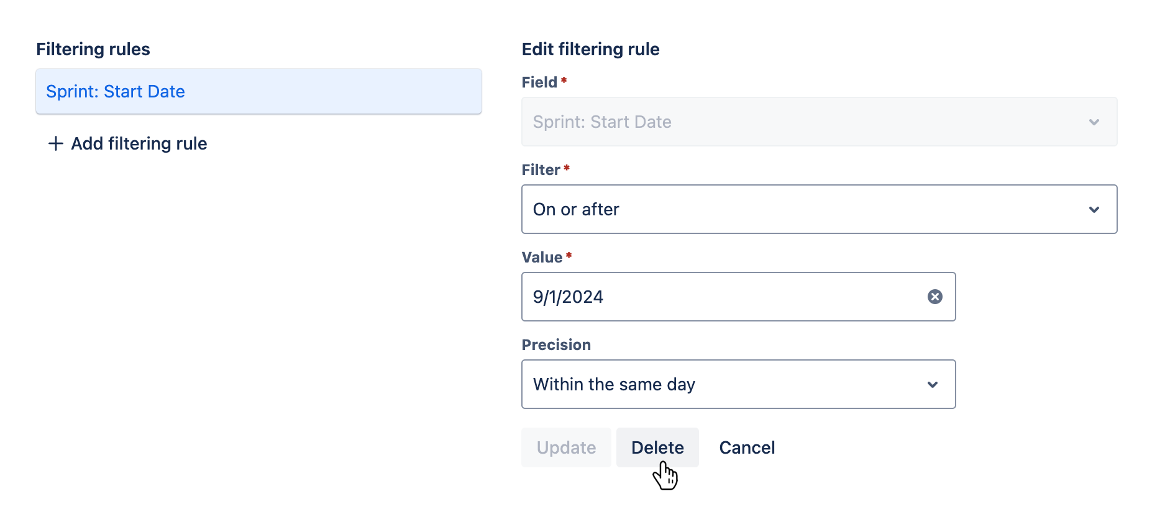Click the chevron in the Field dropdown

[1094, 122]
